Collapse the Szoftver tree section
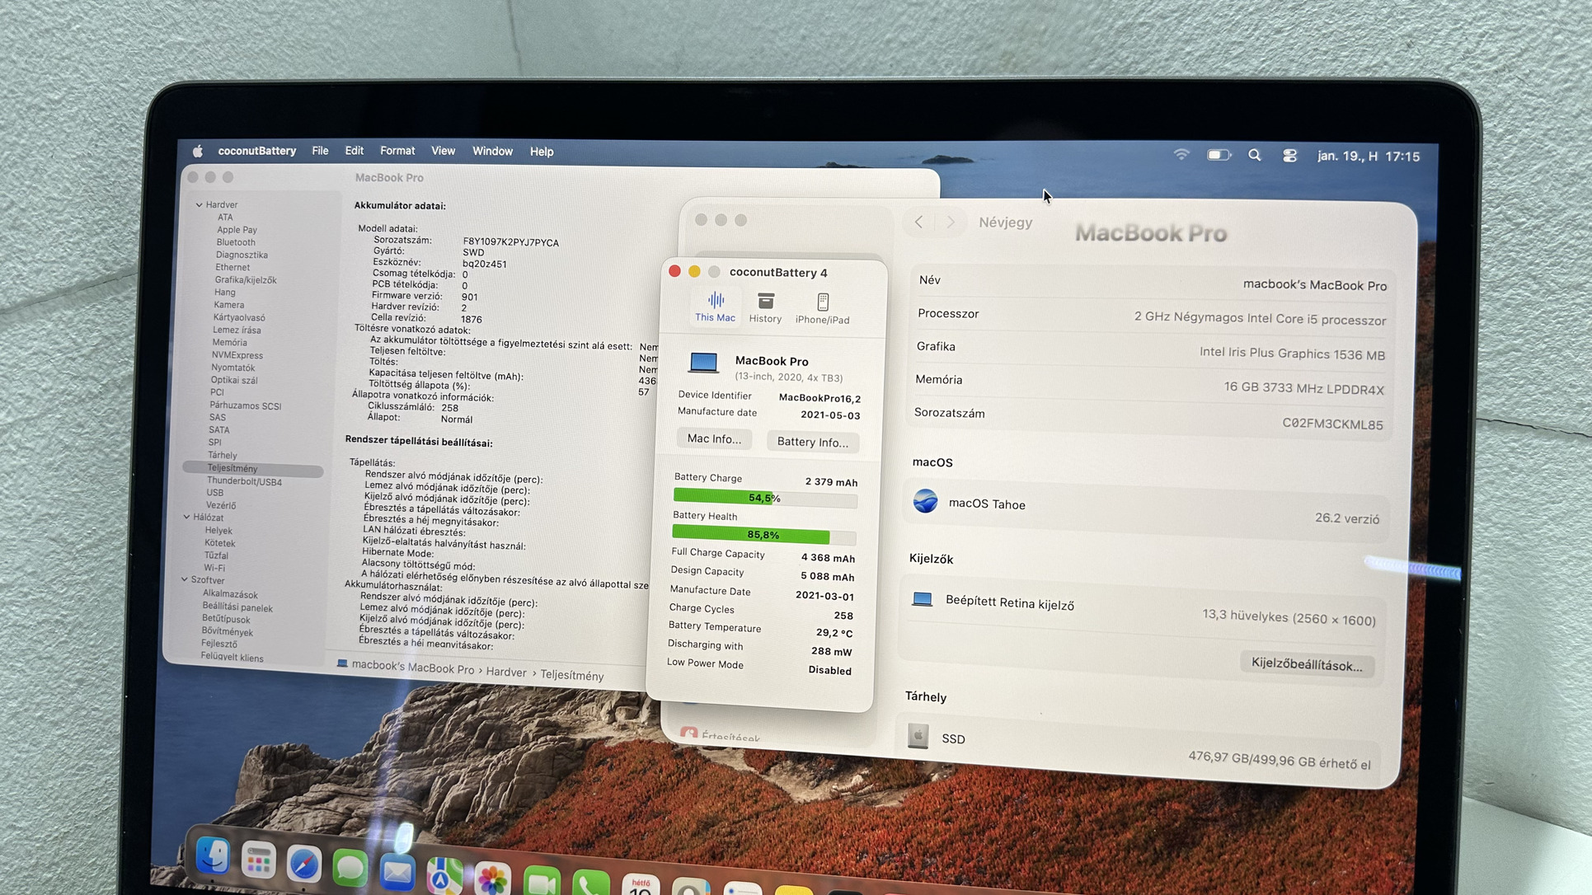 tap(185, 579)
